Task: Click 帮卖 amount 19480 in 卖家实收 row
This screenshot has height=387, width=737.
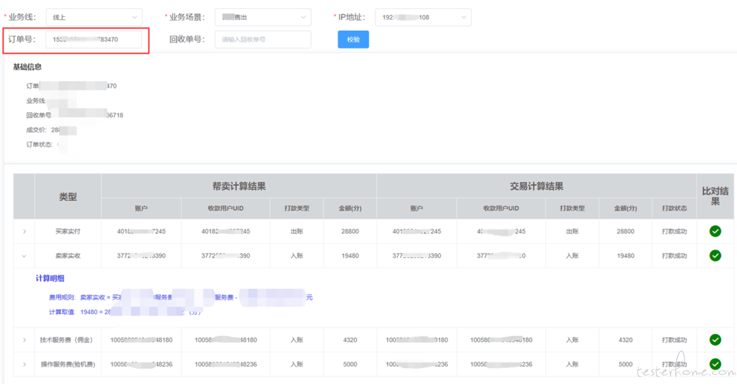Action: pos(349,256)
